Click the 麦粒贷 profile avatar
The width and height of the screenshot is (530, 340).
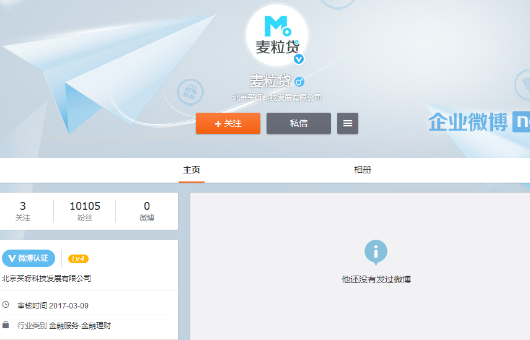pos(277,35)
